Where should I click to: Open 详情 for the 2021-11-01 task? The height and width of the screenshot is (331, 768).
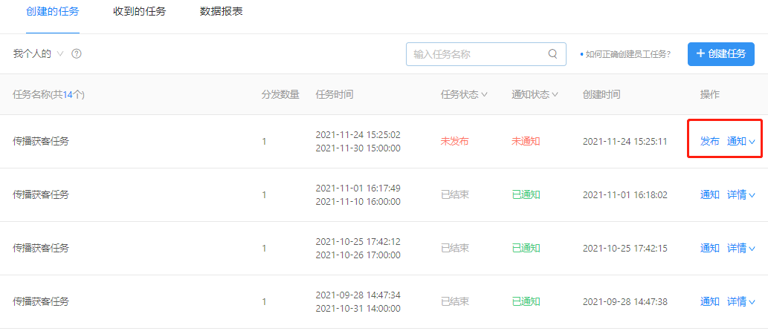tap(737, 194)
